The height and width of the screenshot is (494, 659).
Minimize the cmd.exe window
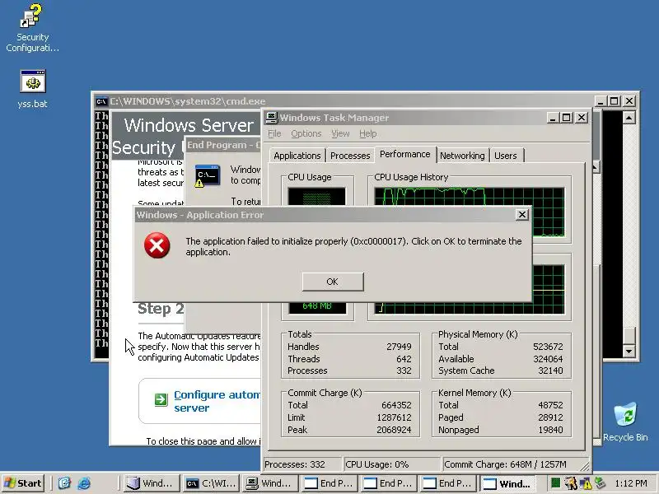[601, 101]
